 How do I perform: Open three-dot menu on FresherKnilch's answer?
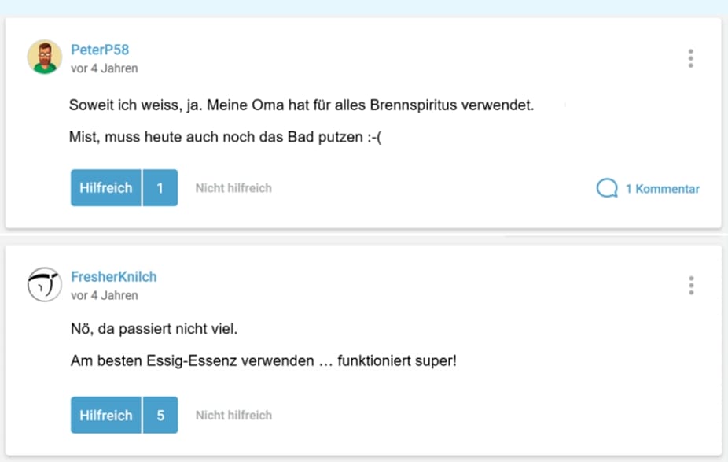pyautogui.click(x=690, y=285)
